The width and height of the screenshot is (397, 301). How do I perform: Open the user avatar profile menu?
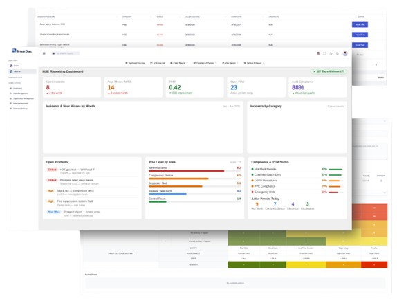click(x=345, y=53)
